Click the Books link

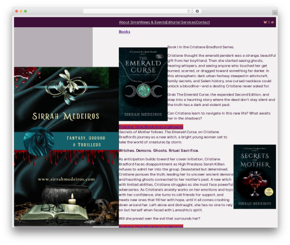(x=124, y=32)
